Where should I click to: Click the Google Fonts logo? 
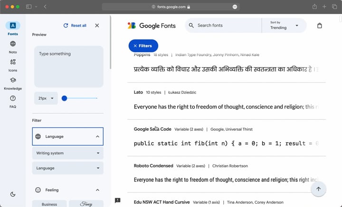click(x=152, y=26)
